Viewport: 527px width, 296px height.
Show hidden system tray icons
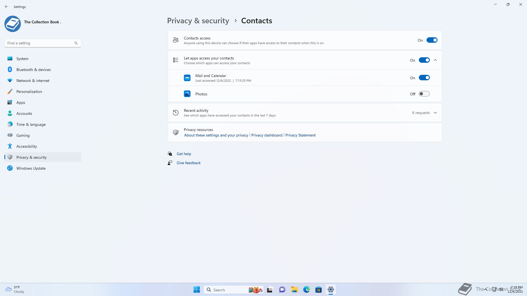click(x=486, y=289)
